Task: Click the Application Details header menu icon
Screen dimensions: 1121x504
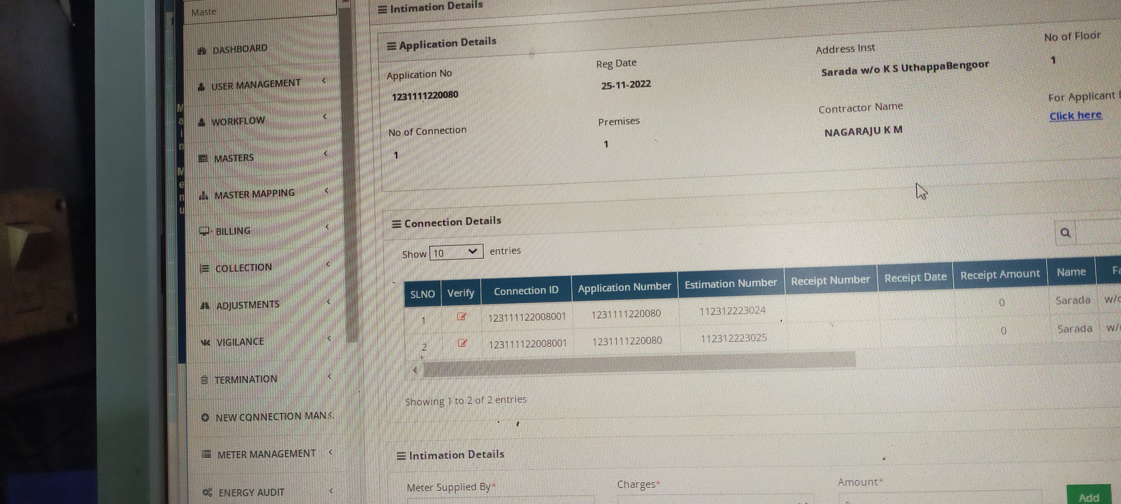Action: (x=392, y=46)
